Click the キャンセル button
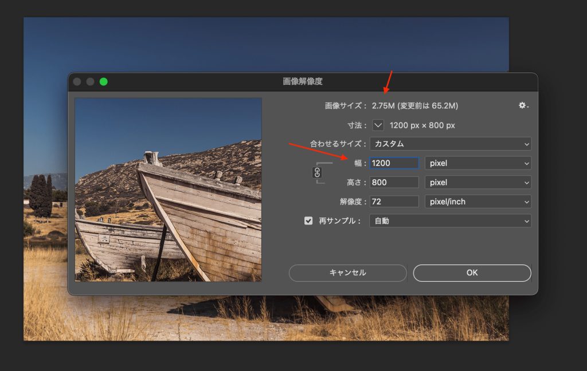 click(348, 273)
